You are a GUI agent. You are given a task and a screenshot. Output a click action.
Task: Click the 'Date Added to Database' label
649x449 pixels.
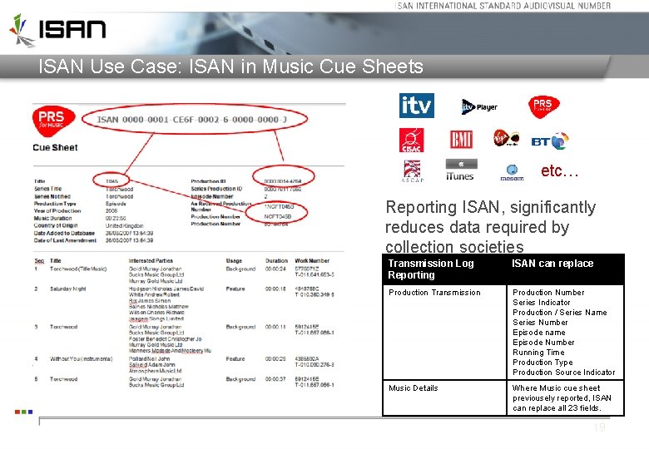pos(64,233)
